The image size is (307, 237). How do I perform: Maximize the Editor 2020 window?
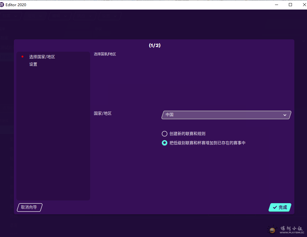coord(290,5)
